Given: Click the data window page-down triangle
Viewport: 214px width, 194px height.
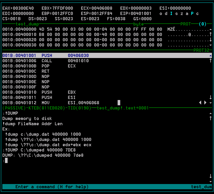Looking at the screenshot, I should (211, 45).
